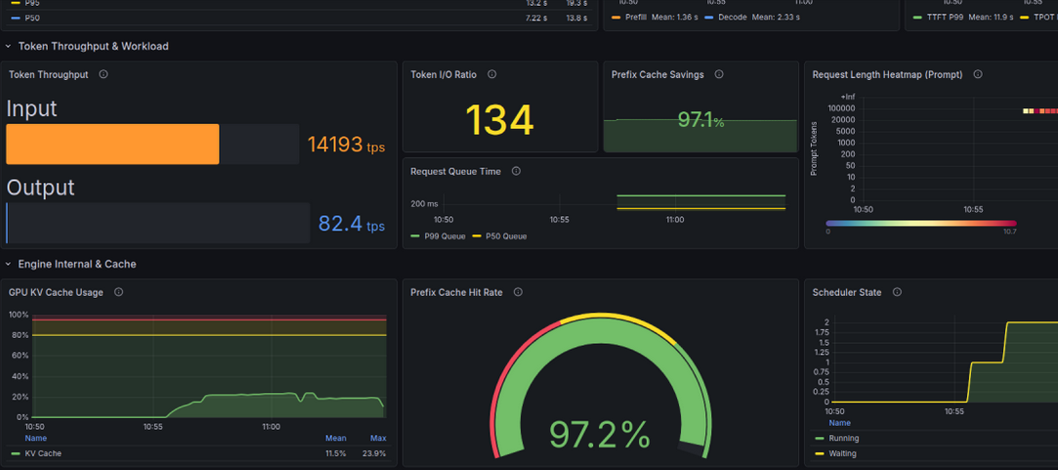Show info icon beside Prefix Cache Hit Rate

tap(518, 292)
